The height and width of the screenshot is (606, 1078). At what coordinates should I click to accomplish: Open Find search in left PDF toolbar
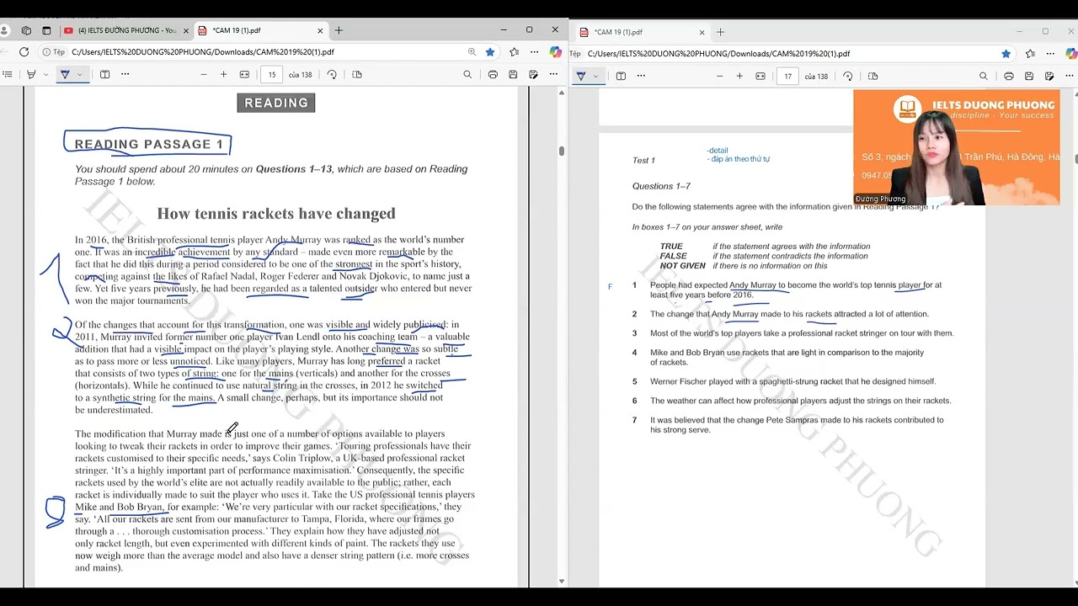tap(467, 74)
